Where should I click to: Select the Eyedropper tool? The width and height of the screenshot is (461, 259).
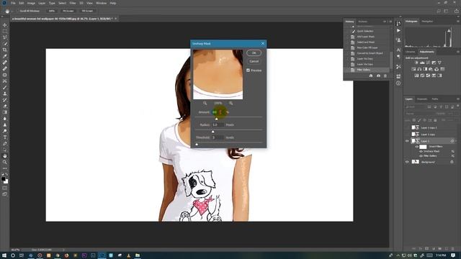[x=5, y=56]
